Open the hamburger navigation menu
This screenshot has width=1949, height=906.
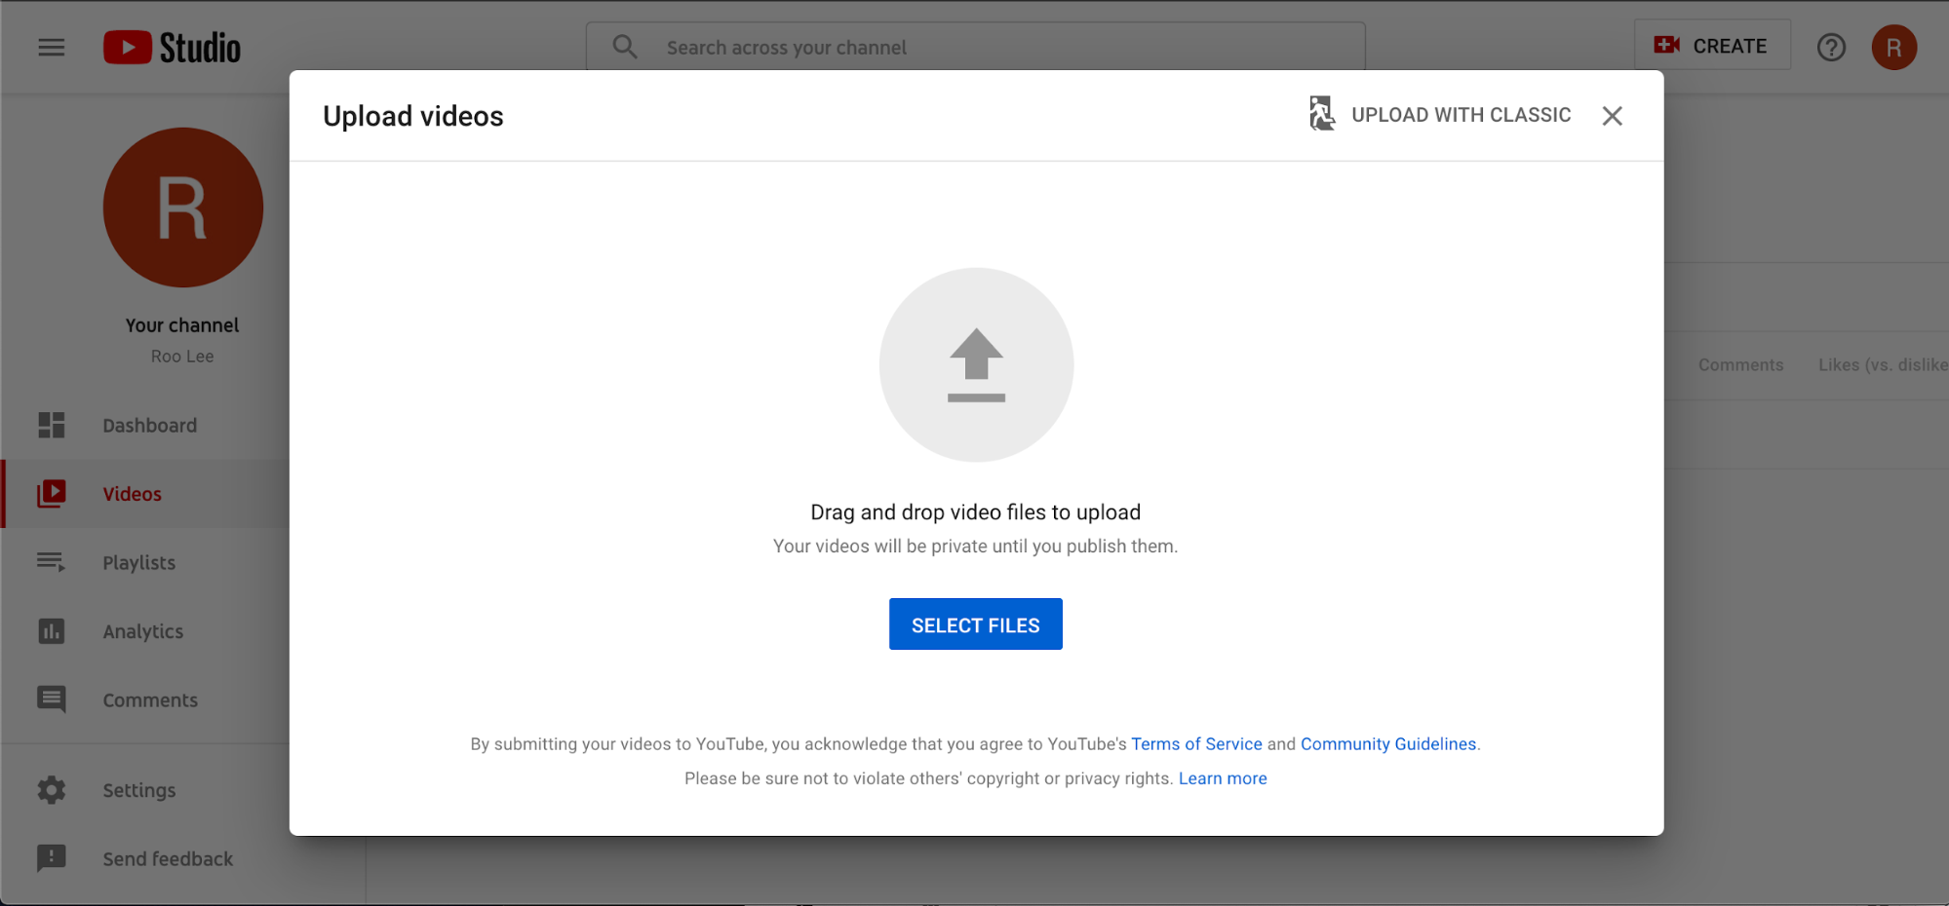tap(52, 47)
